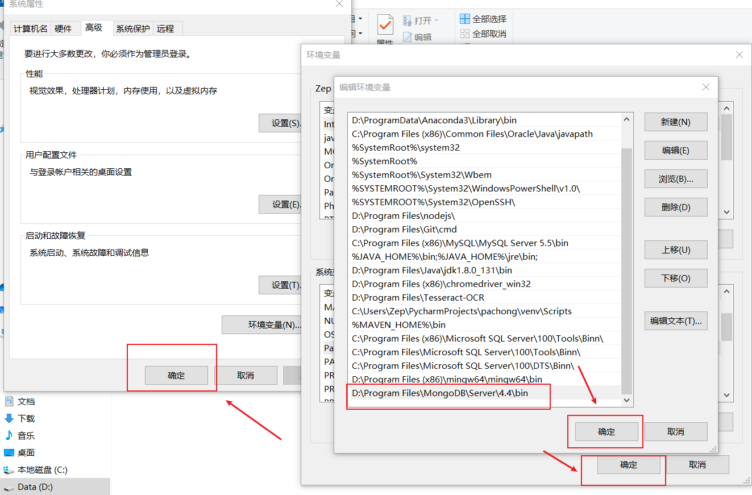Screen dimensions: 752x495
Task: Select %JAVA_HOME%\bin;%JAVA_HOME%\jre\bin; entry
Action: click(484, 256)
